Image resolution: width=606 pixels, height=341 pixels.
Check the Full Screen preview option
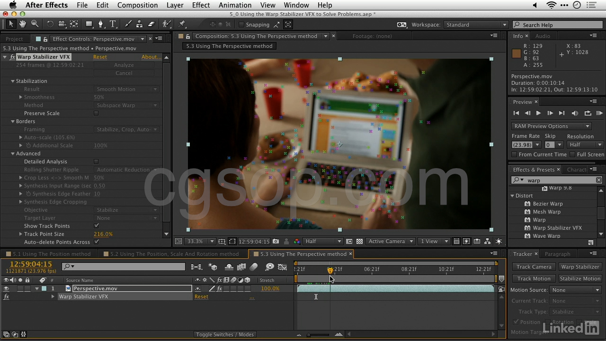point(572,154)
